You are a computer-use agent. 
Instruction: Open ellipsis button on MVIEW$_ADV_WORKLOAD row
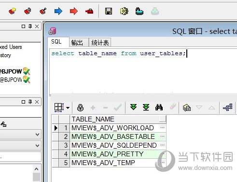[x=163, y=128]
